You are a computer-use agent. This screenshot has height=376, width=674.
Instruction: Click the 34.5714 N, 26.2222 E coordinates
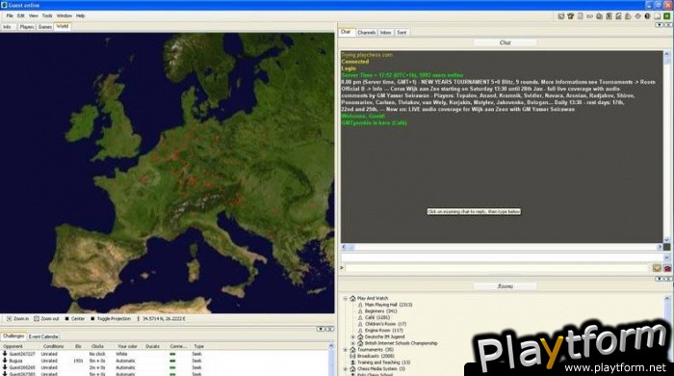pos(165,319)
